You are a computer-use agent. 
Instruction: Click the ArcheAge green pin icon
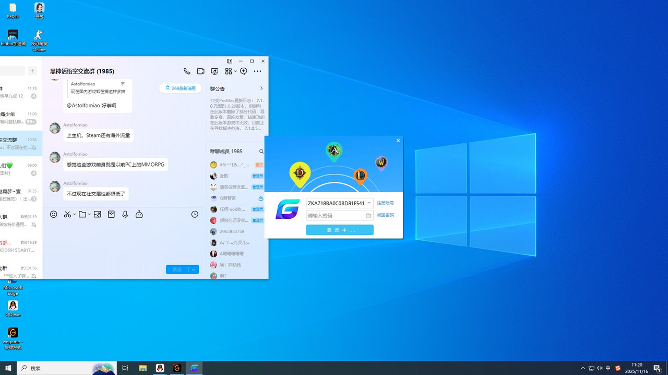334,152
